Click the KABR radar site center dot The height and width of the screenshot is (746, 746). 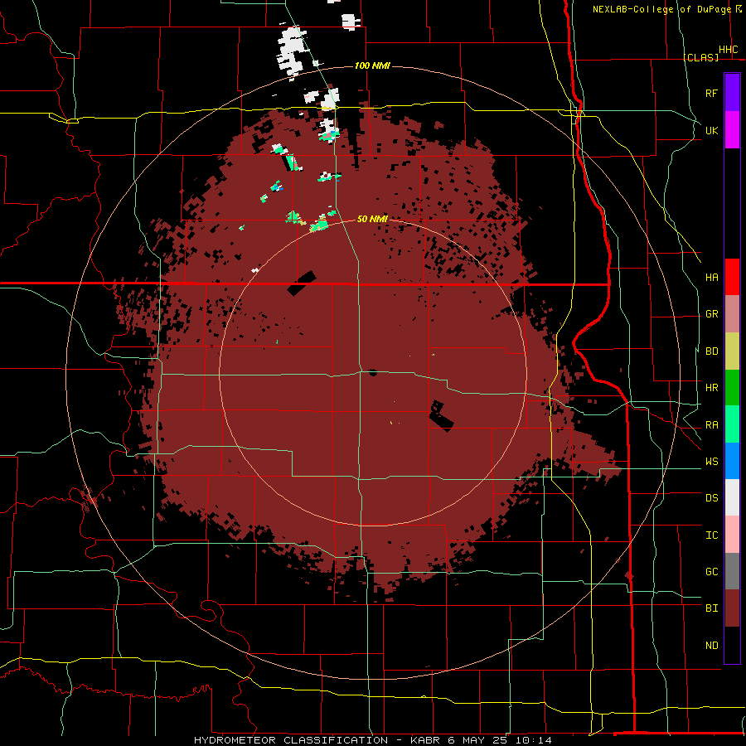(x=372, y=372)
